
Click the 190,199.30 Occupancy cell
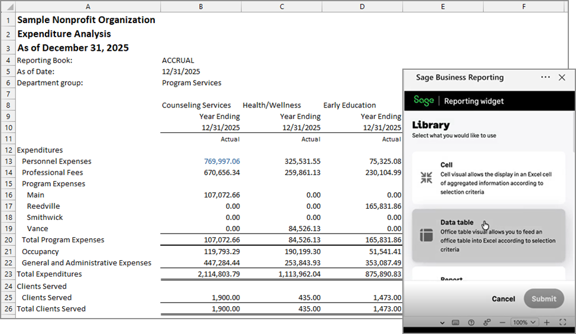point(281,252)
